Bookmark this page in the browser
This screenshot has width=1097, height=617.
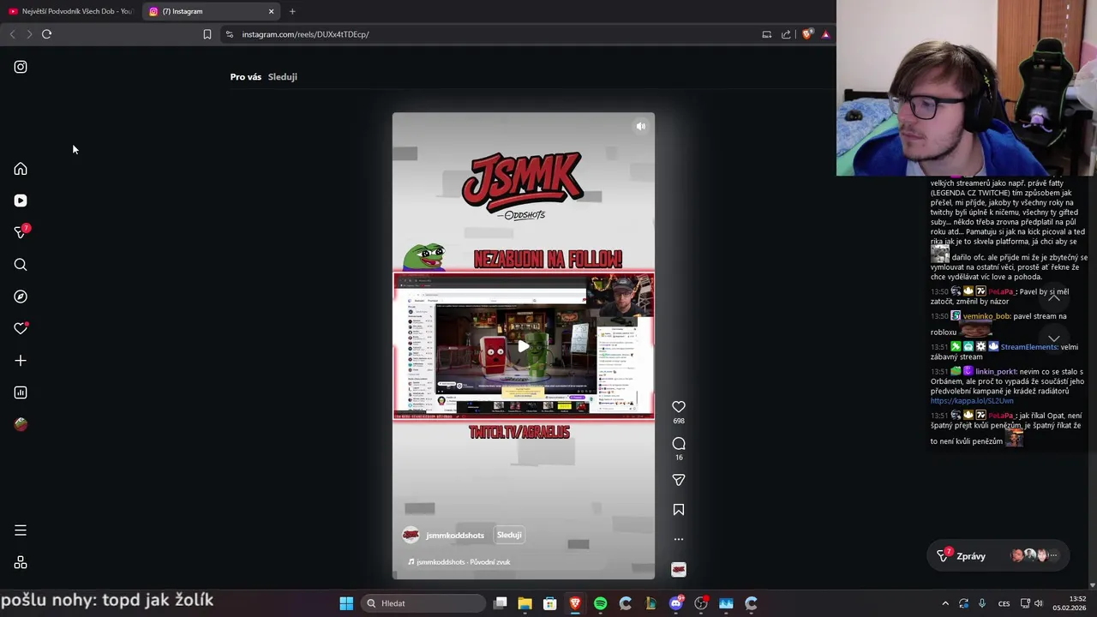(207, 34)
